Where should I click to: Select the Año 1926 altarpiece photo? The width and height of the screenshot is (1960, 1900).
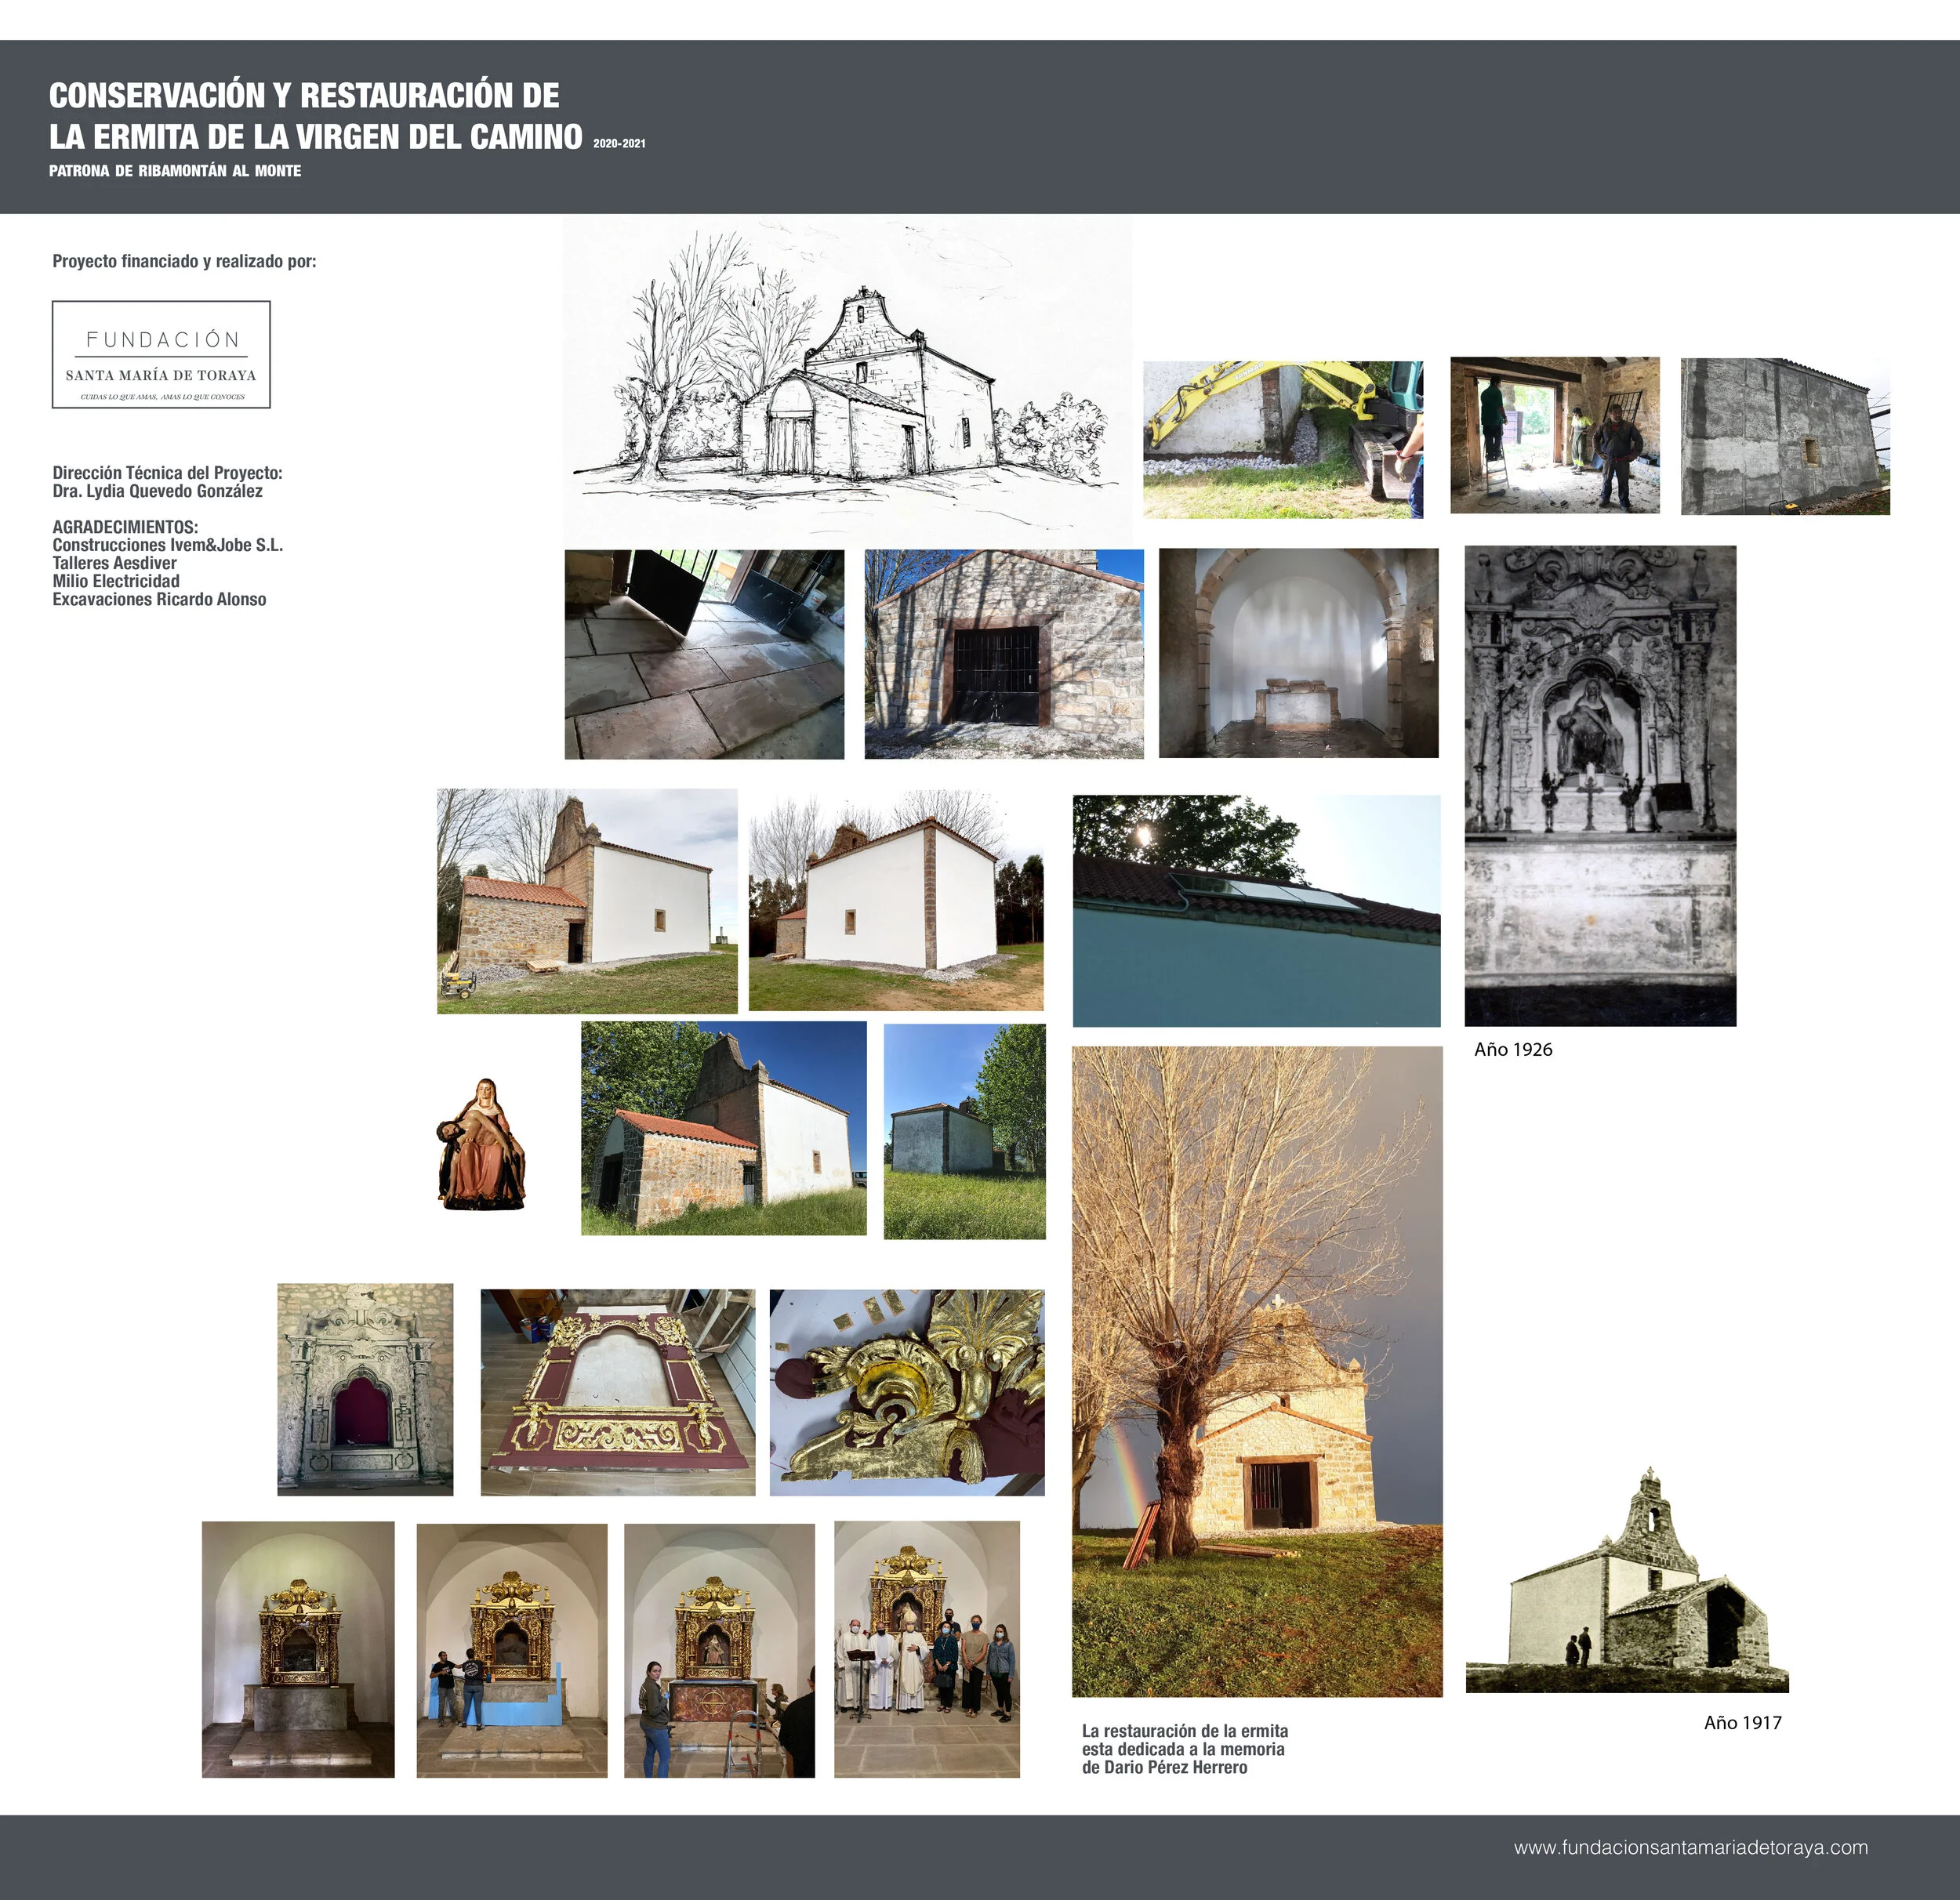[1599, 785]
